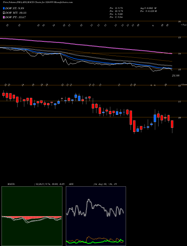Click the green +DI line in ADX panel

95,241
